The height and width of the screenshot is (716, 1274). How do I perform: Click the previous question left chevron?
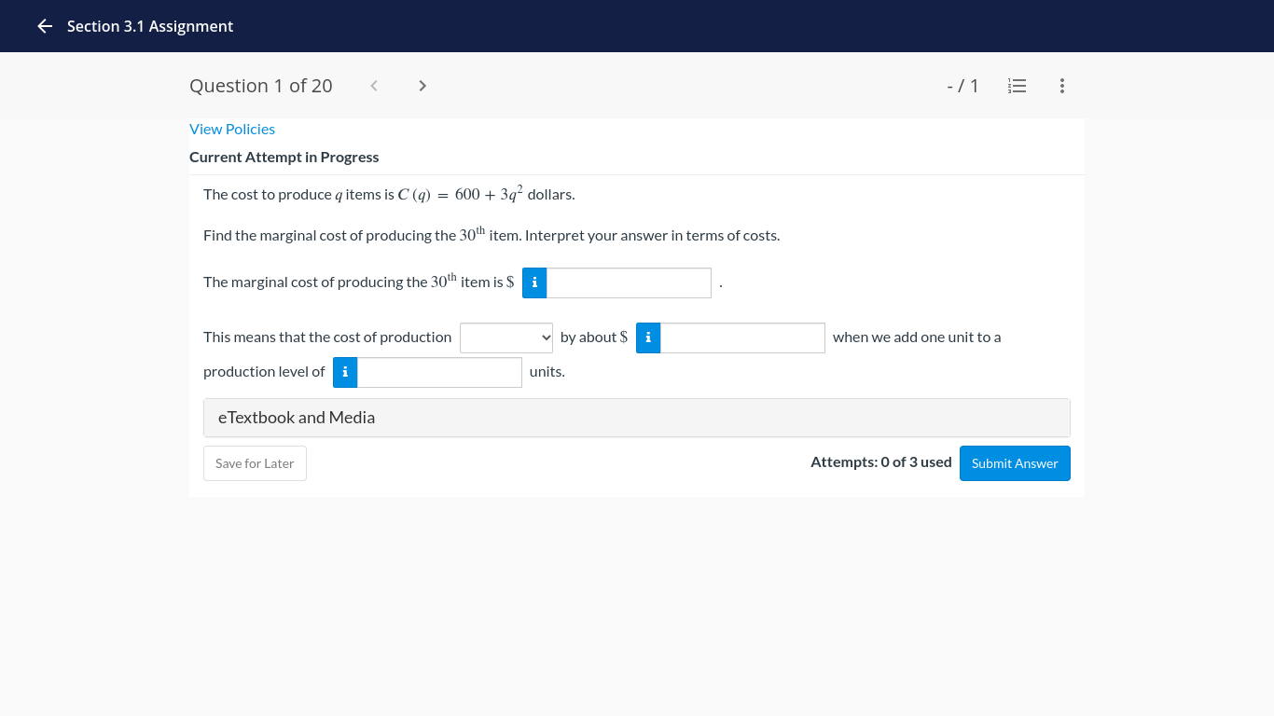373,85
